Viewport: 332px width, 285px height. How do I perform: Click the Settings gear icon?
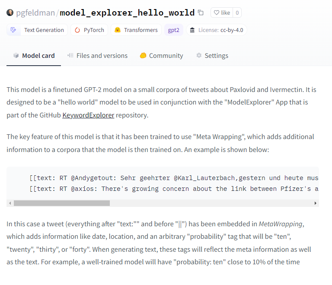199,55
